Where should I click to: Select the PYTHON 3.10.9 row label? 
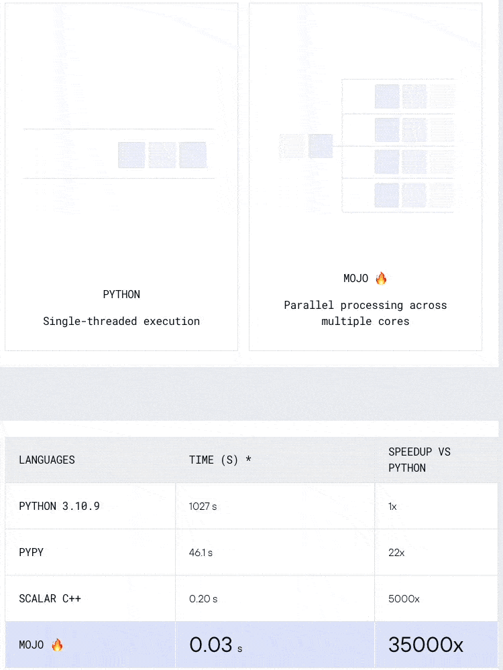[x=59, y=506]
